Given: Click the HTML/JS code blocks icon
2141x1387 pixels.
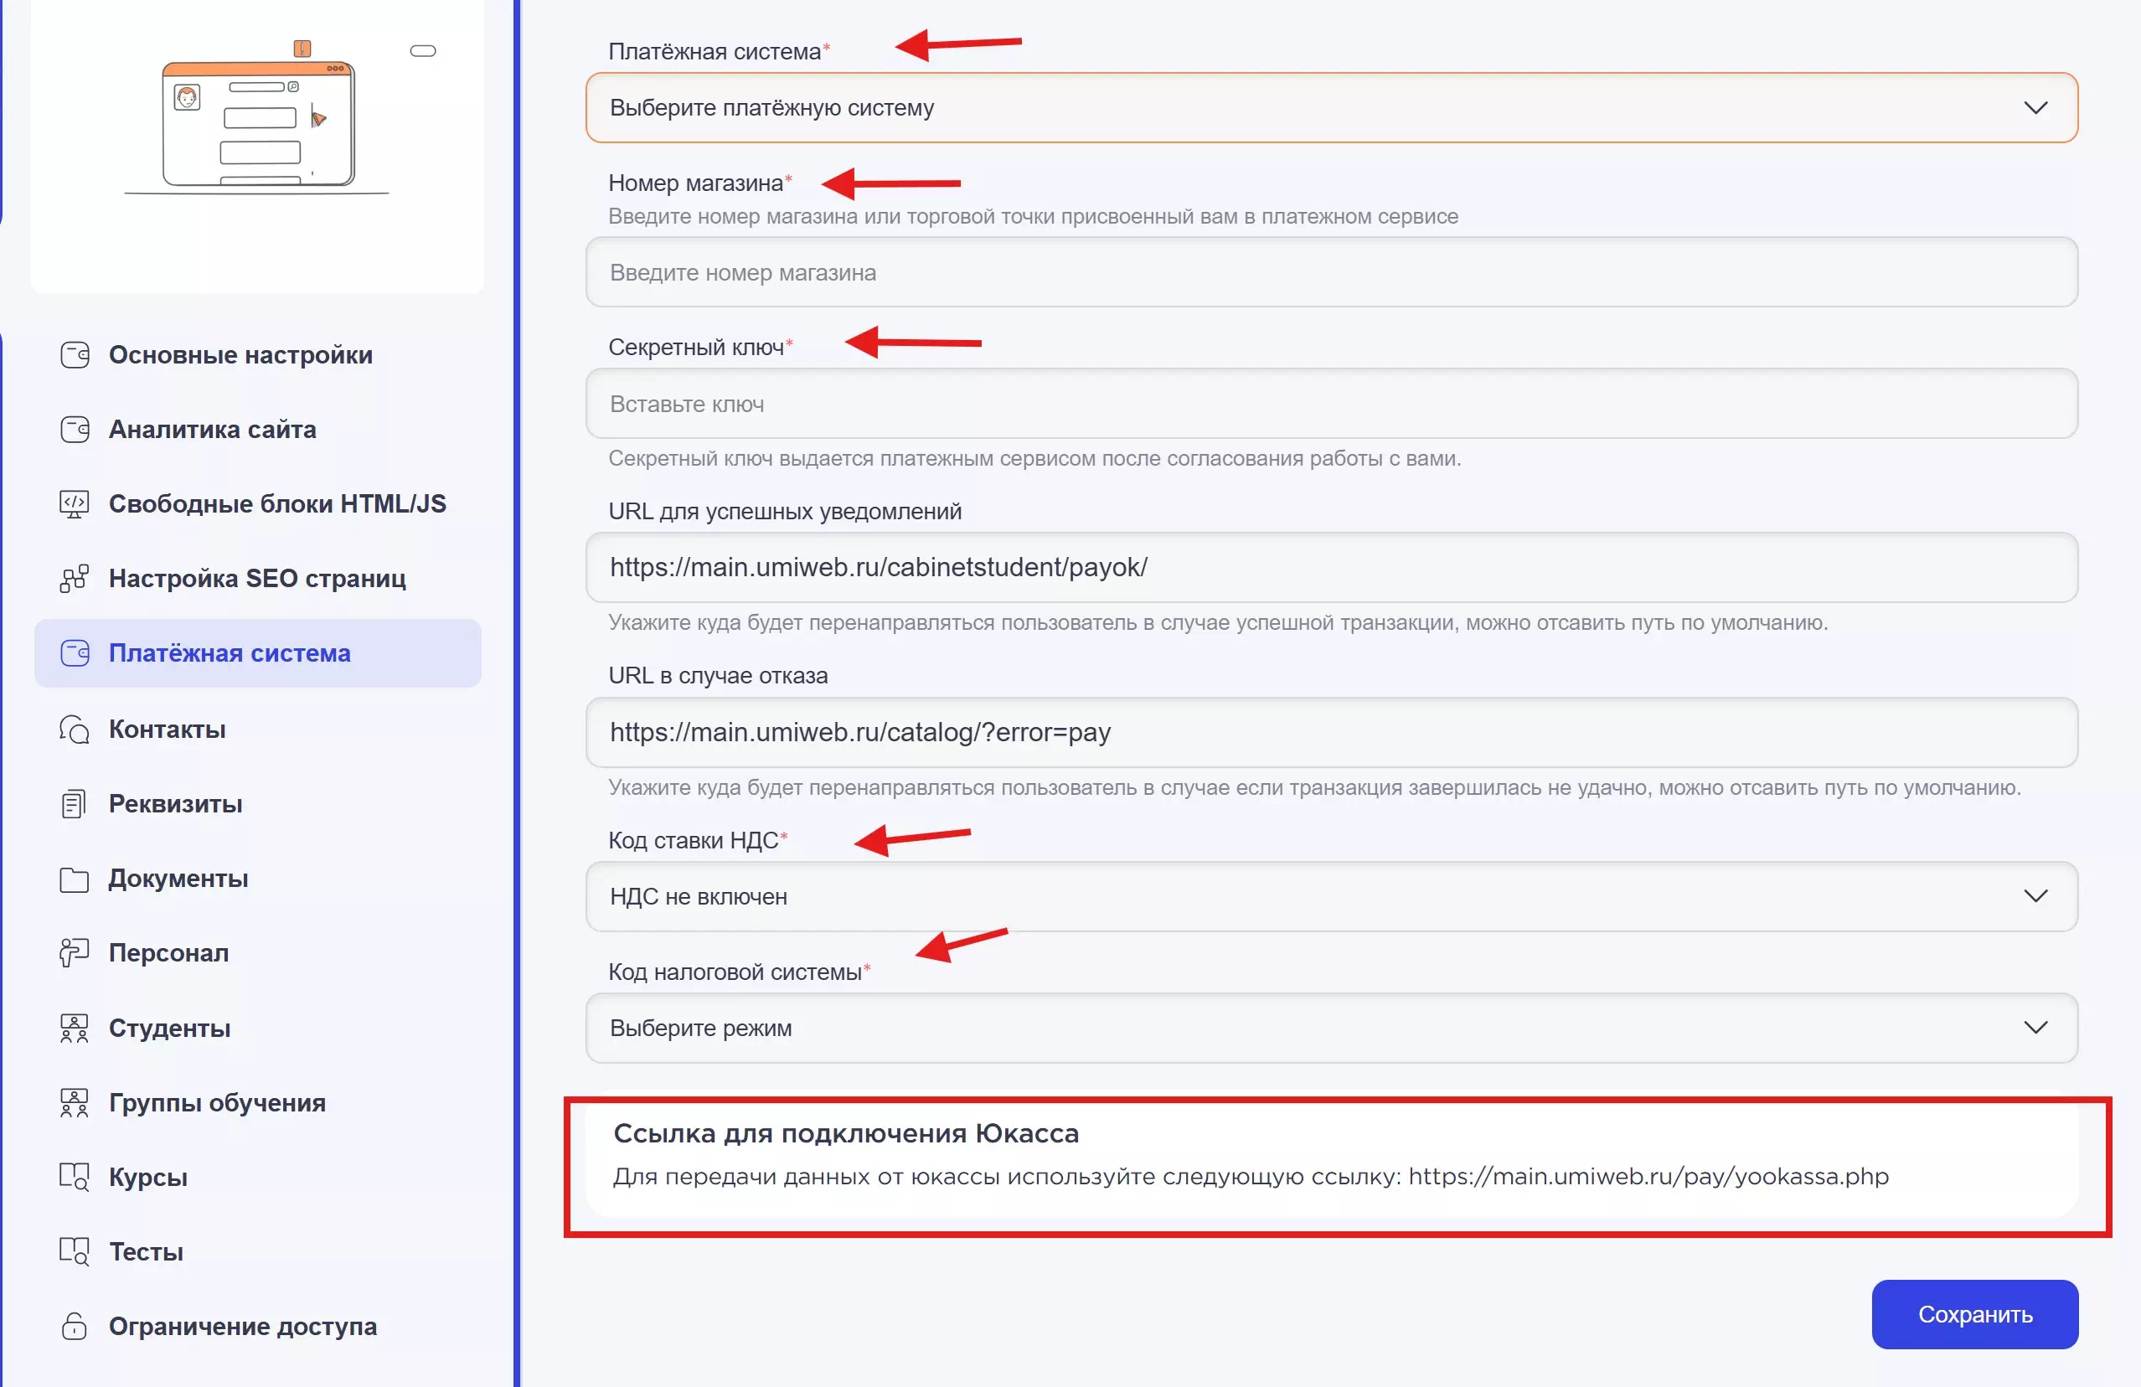Looking at the screenshot, I should (75, 503).
